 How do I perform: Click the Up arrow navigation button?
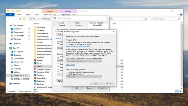pos(20,19)
